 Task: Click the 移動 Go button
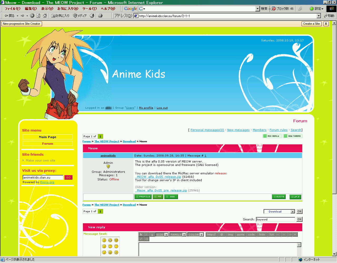(x=329, y=16)
